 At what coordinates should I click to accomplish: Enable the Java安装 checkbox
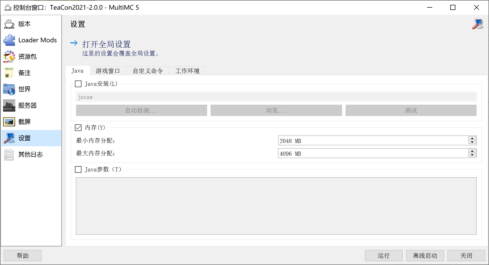78,84
